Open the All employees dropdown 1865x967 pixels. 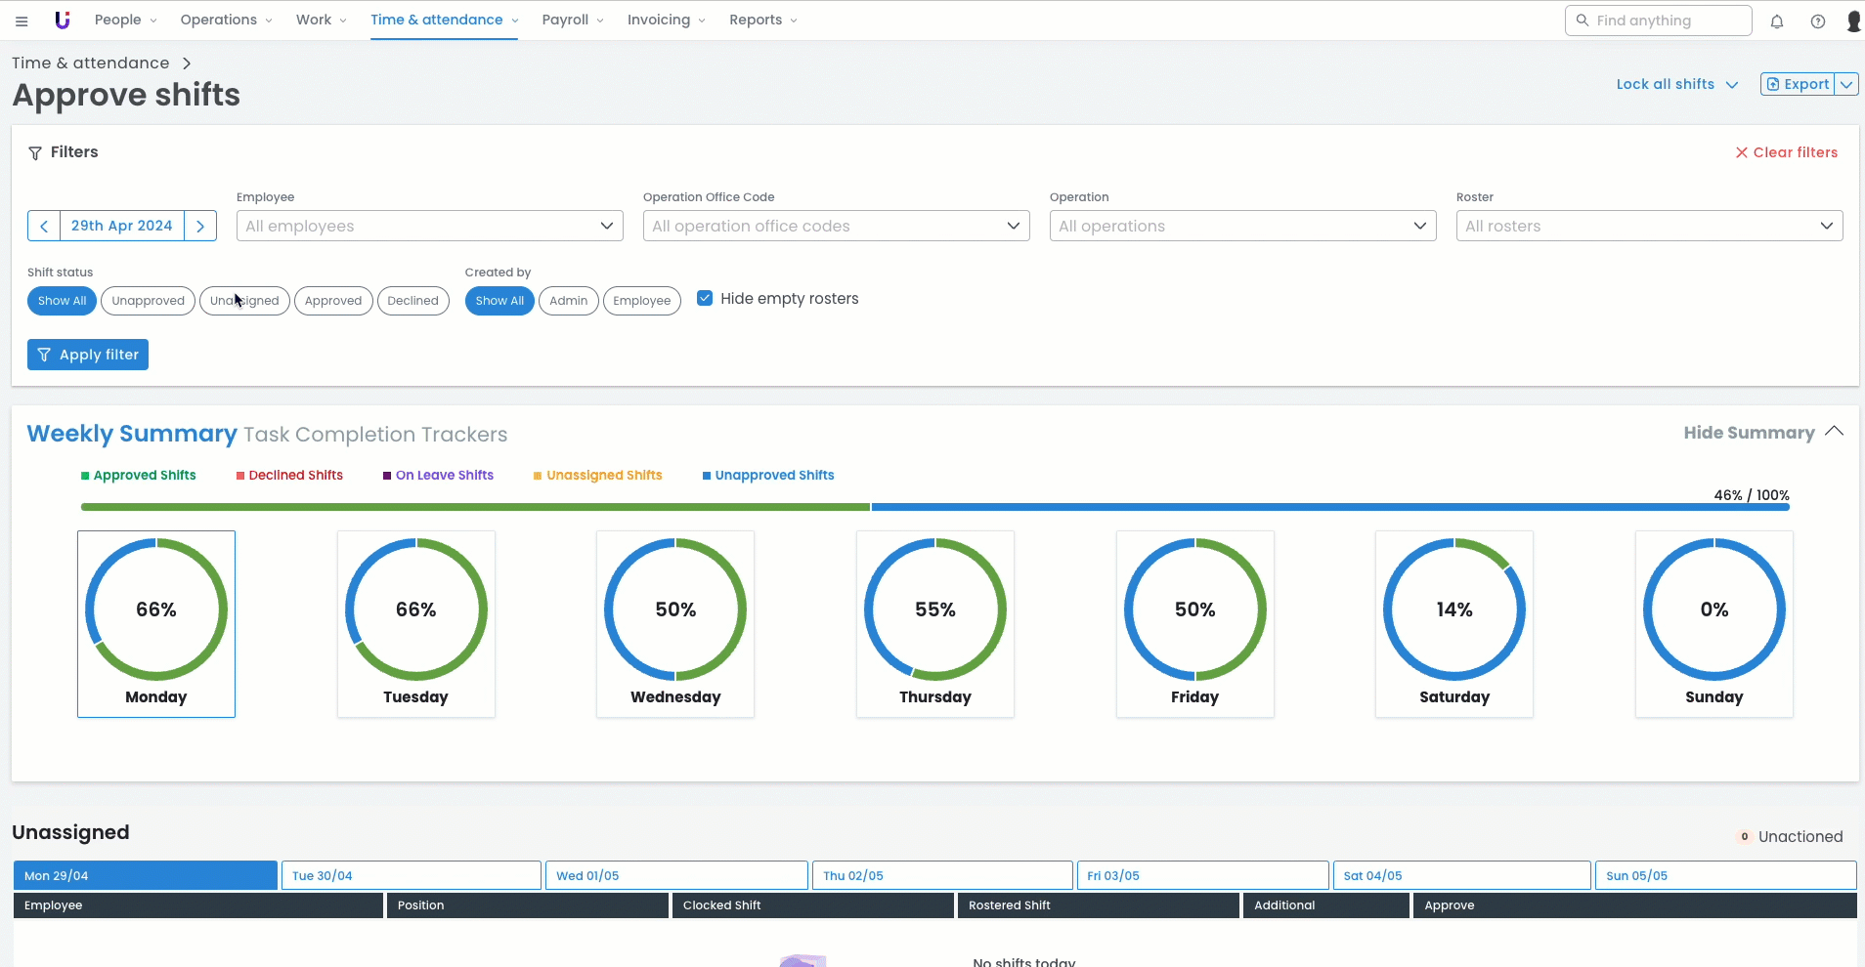429,226
